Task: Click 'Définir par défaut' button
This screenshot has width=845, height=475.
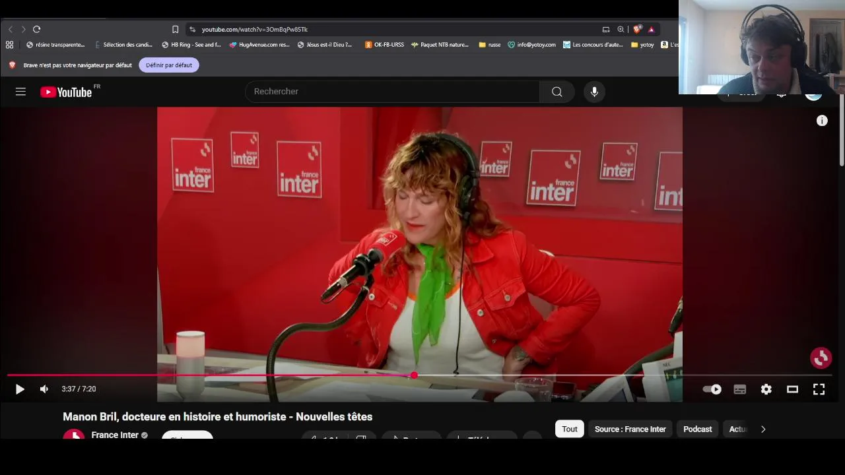Action: [169, 65]
